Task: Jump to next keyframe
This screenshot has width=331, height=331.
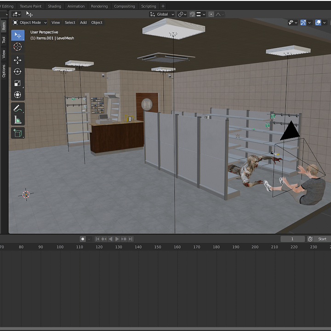Action: point(124,239)
